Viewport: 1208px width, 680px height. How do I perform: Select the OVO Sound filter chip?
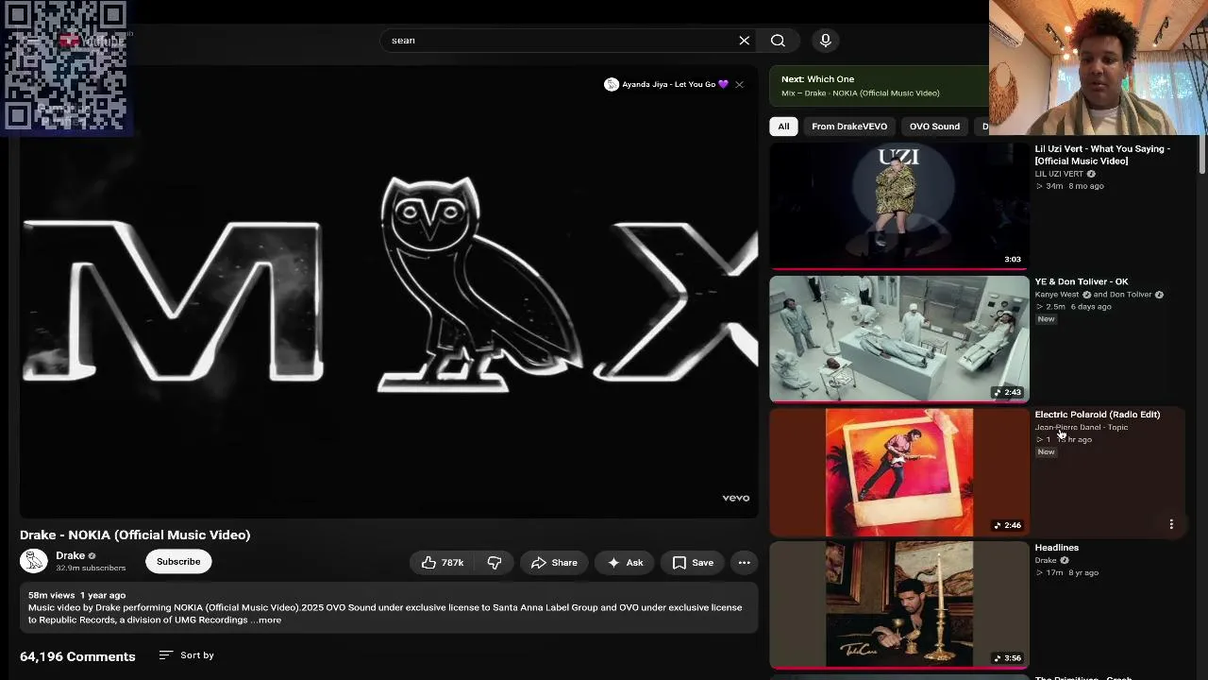[x=934, y=127]
